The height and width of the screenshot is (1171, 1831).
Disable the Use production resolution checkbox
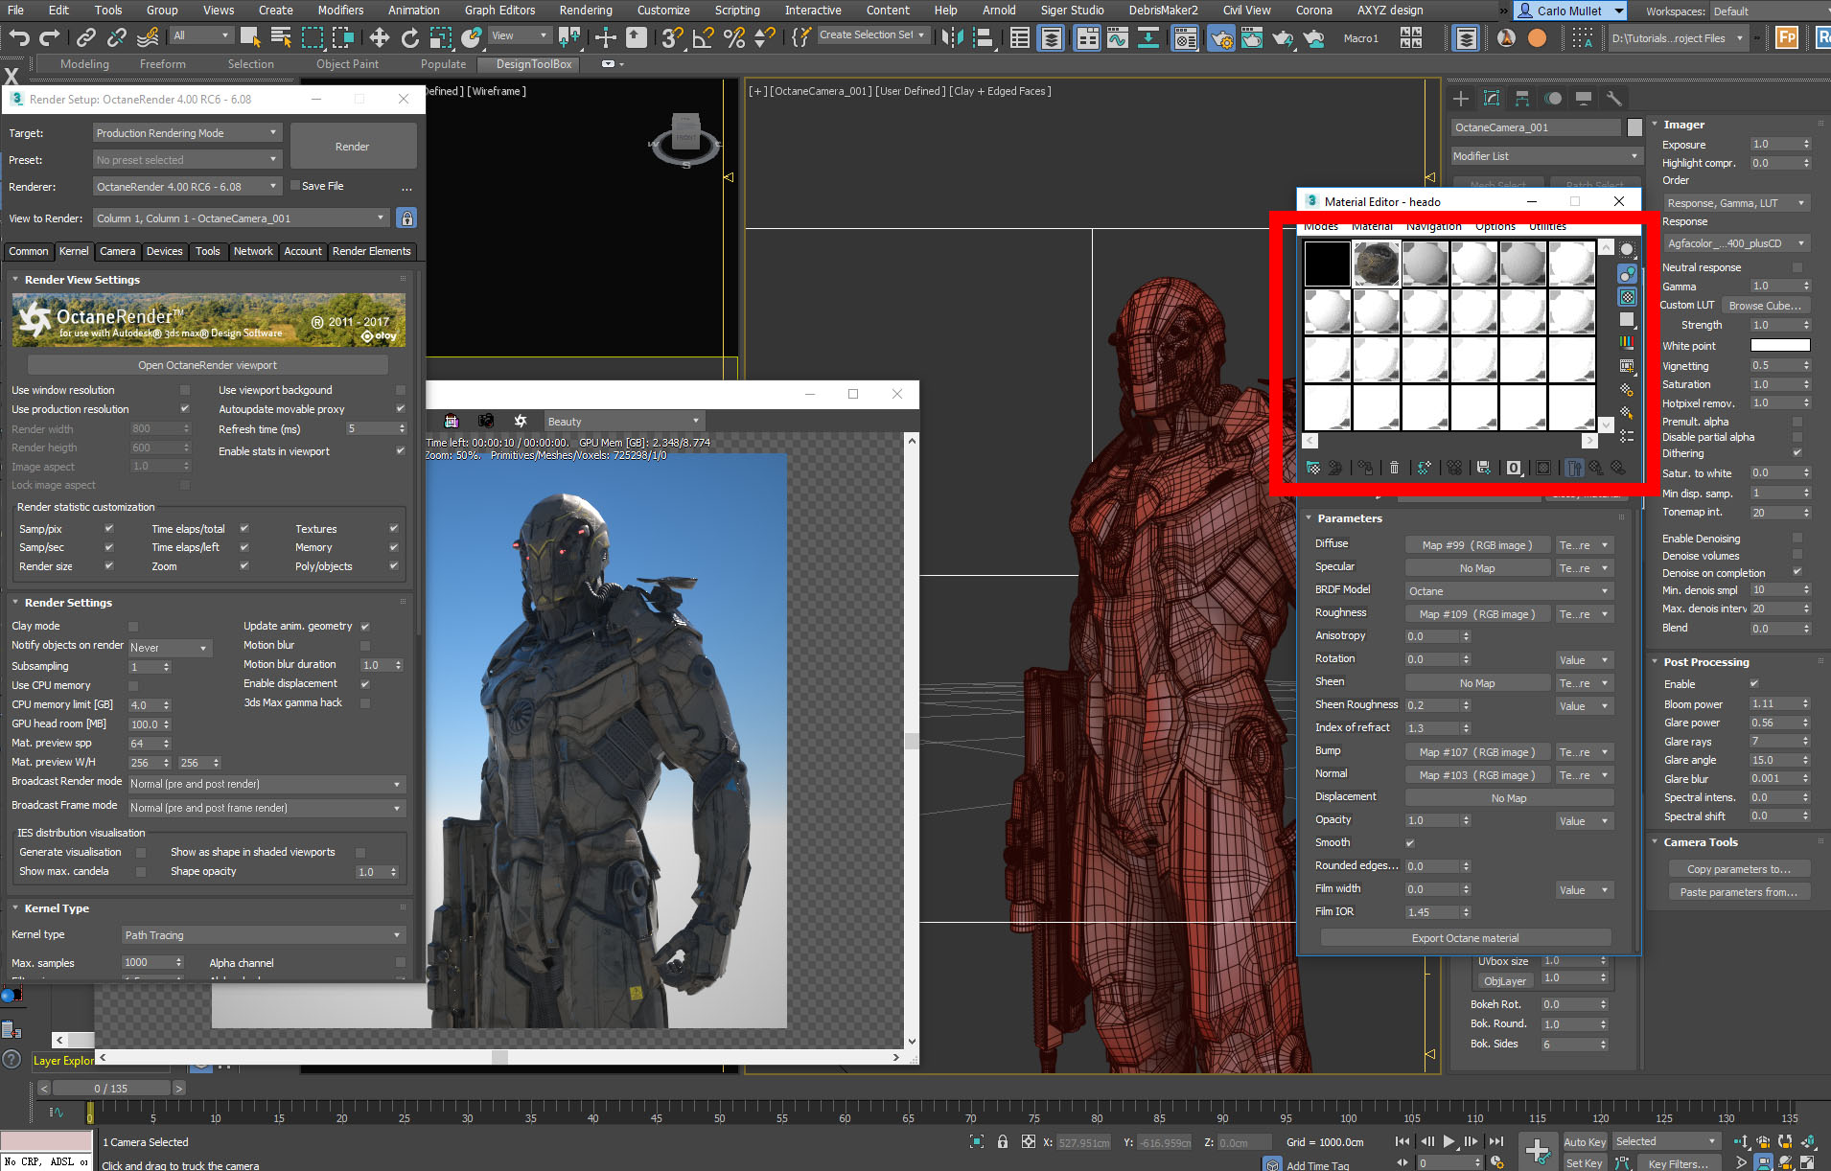pyautogui.click(x=185, y=409)
